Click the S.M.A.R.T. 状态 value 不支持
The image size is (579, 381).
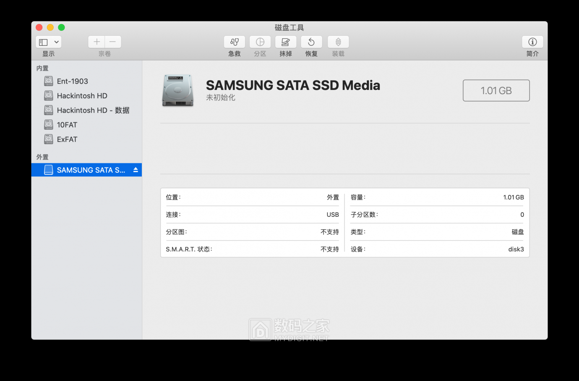coord(330,249)
